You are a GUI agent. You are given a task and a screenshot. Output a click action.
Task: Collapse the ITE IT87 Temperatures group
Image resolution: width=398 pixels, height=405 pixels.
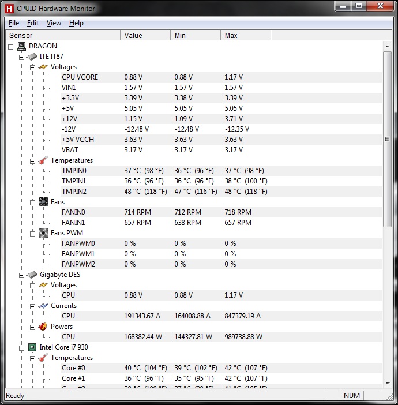(x=32, y=161)
